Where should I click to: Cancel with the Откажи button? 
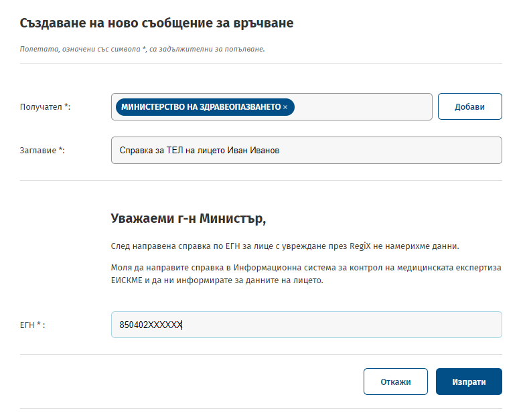click(x=395, y=382)
